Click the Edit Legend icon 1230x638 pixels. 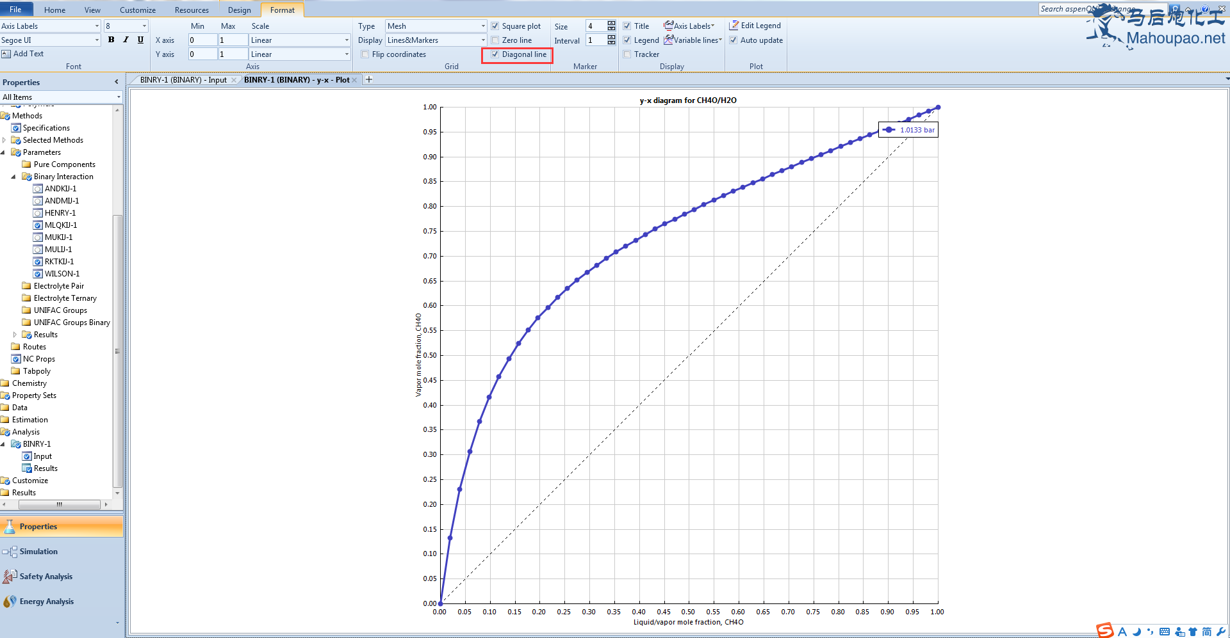734,26
